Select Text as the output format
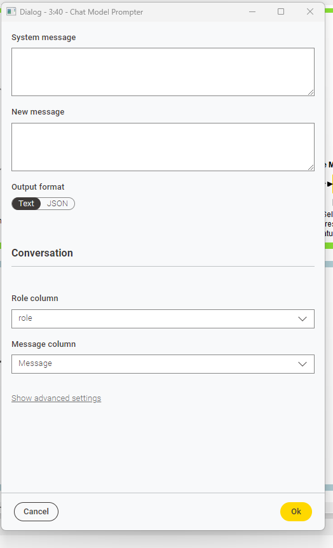 pyautogui.click(x=27, y=204)
